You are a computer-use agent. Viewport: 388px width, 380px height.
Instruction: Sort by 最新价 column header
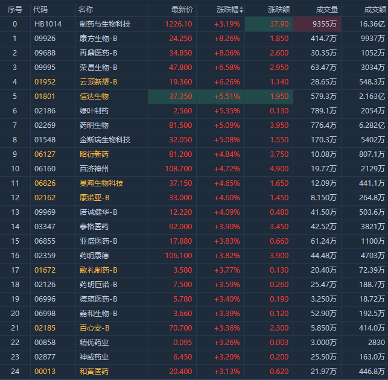coord(182,10)
